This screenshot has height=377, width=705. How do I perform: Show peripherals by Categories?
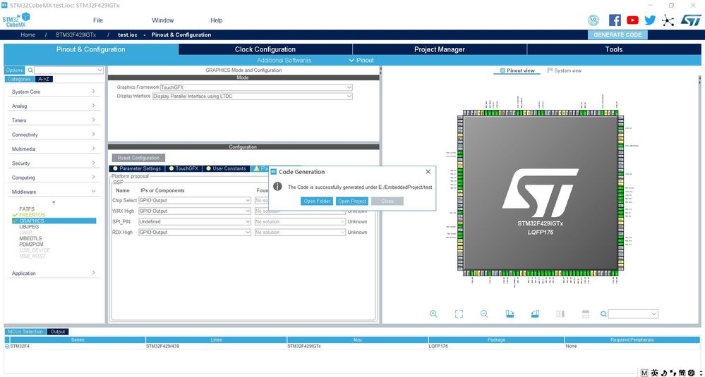click(19, 79)
